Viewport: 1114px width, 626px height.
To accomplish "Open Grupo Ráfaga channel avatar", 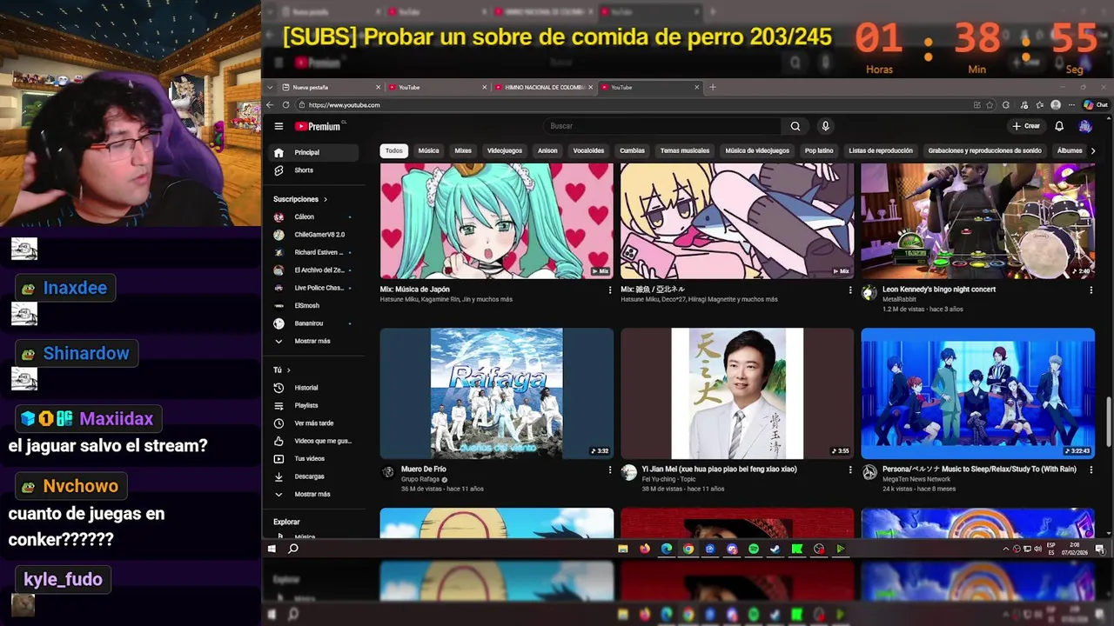I will point(388,473).
